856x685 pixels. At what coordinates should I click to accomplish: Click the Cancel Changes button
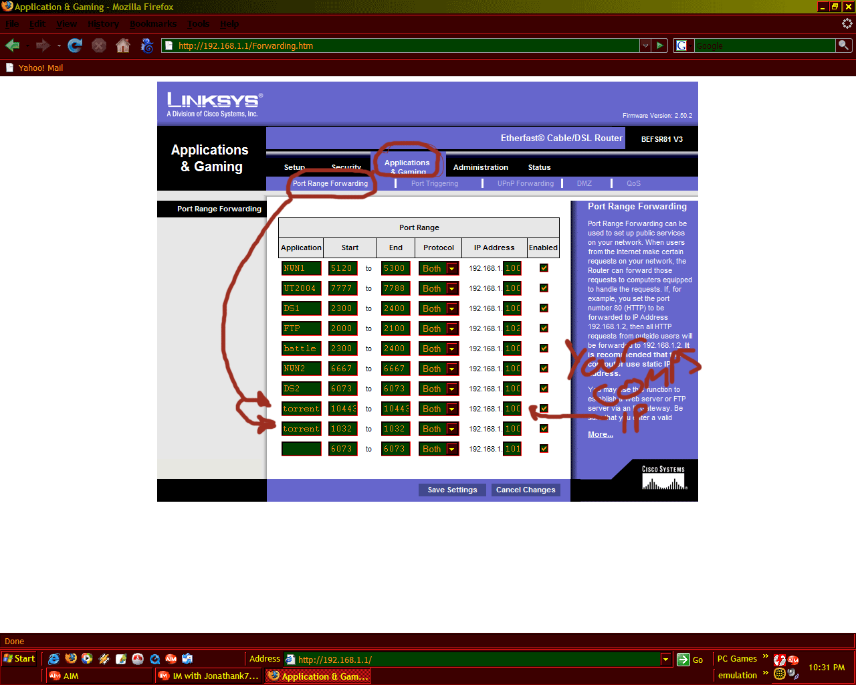coord(526,490)
